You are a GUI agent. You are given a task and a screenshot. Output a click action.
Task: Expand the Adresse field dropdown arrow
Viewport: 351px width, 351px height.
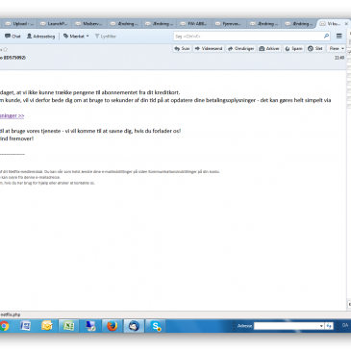pos(321,326)
